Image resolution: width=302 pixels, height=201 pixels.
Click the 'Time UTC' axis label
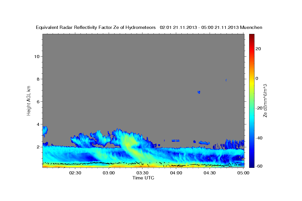tap(143, 178)
